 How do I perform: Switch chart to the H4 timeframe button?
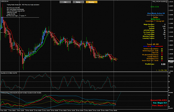coord(65,2)
